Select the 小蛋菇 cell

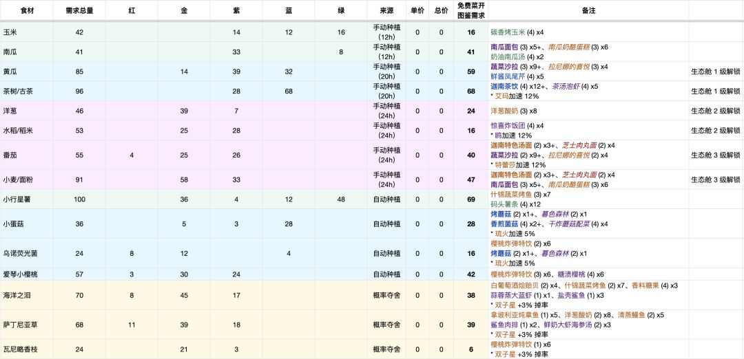point(27,224)
